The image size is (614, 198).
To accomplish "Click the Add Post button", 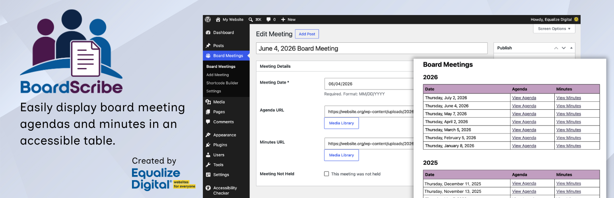I will 307,34.
